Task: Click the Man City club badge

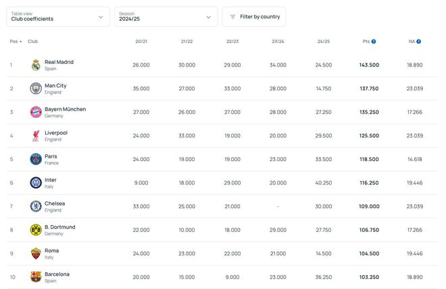Action: pyautogui.click(x=36, y=89)
